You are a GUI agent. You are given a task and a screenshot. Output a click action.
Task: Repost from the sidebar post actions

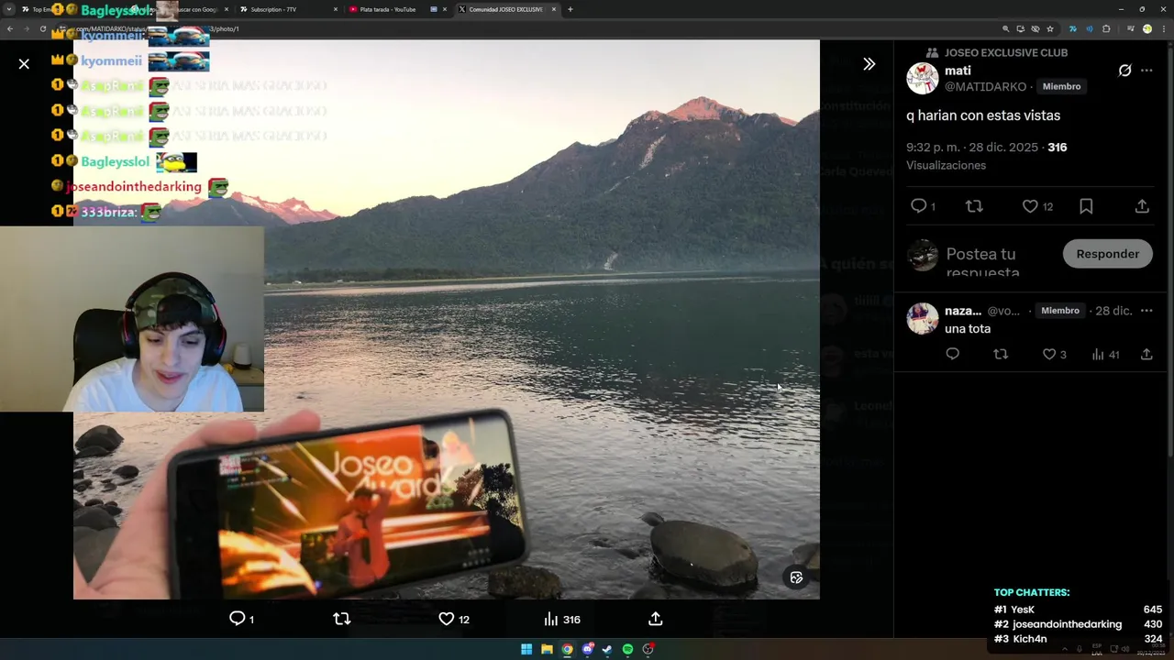point(974,206)
